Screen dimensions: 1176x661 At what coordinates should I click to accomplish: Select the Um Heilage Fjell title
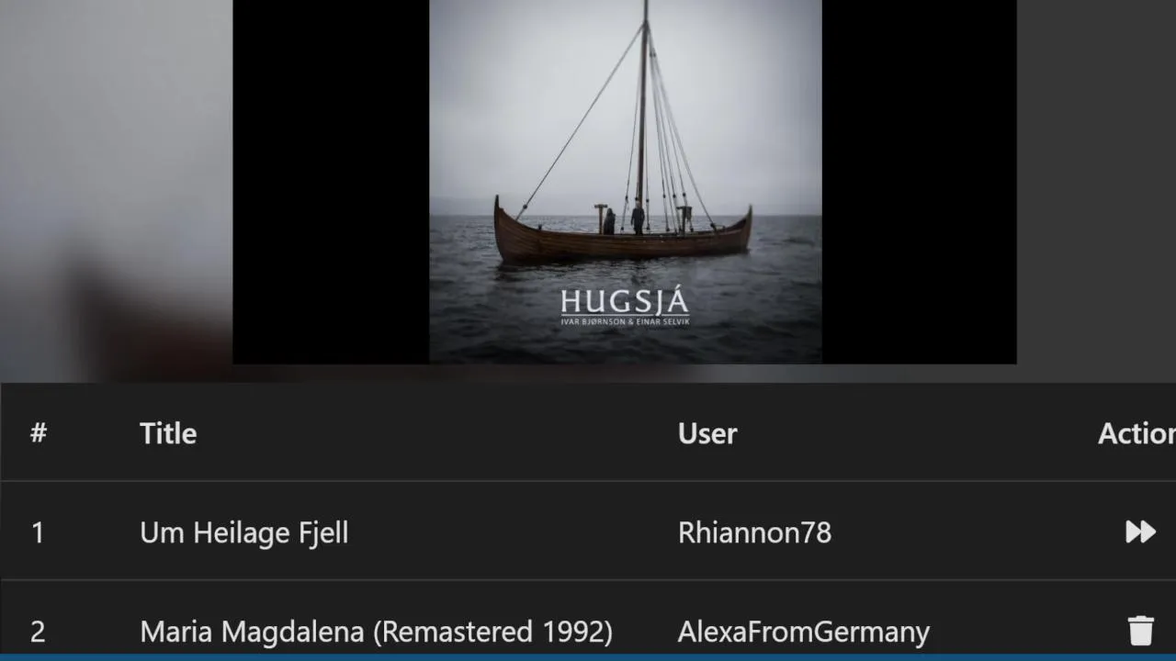point(243,532)
